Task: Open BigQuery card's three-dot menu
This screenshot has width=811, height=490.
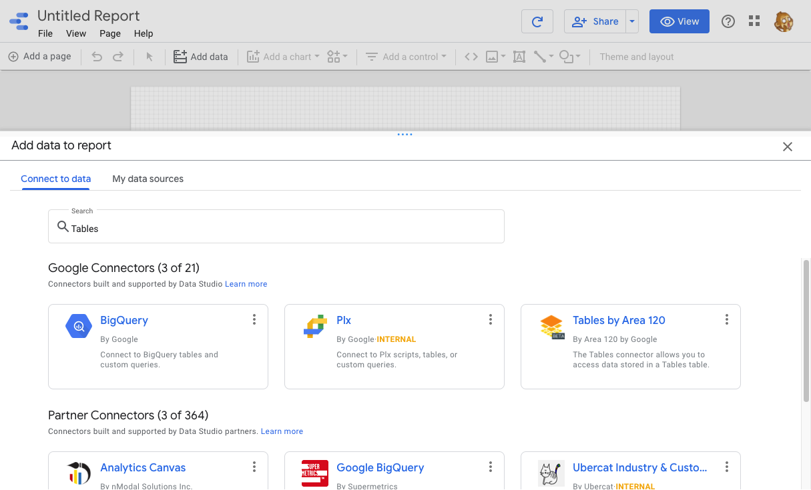Action: 254,319
